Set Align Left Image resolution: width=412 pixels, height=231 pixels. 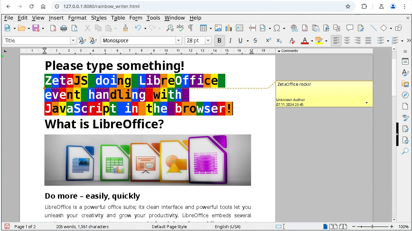coord(336,40)
